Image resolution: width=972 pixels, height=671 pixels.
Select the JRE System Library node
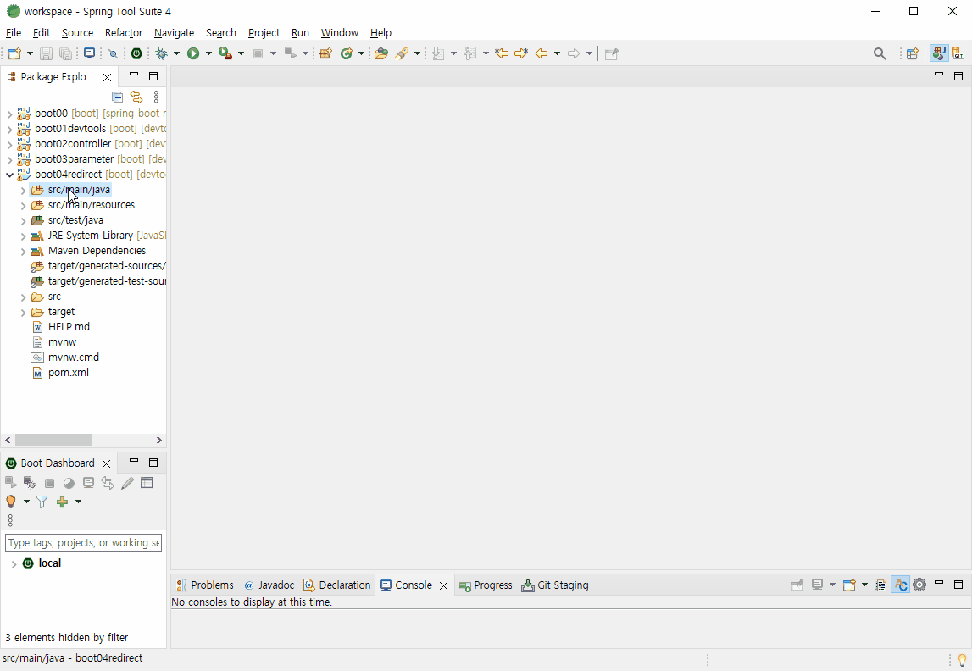click(x=91, y=236)
